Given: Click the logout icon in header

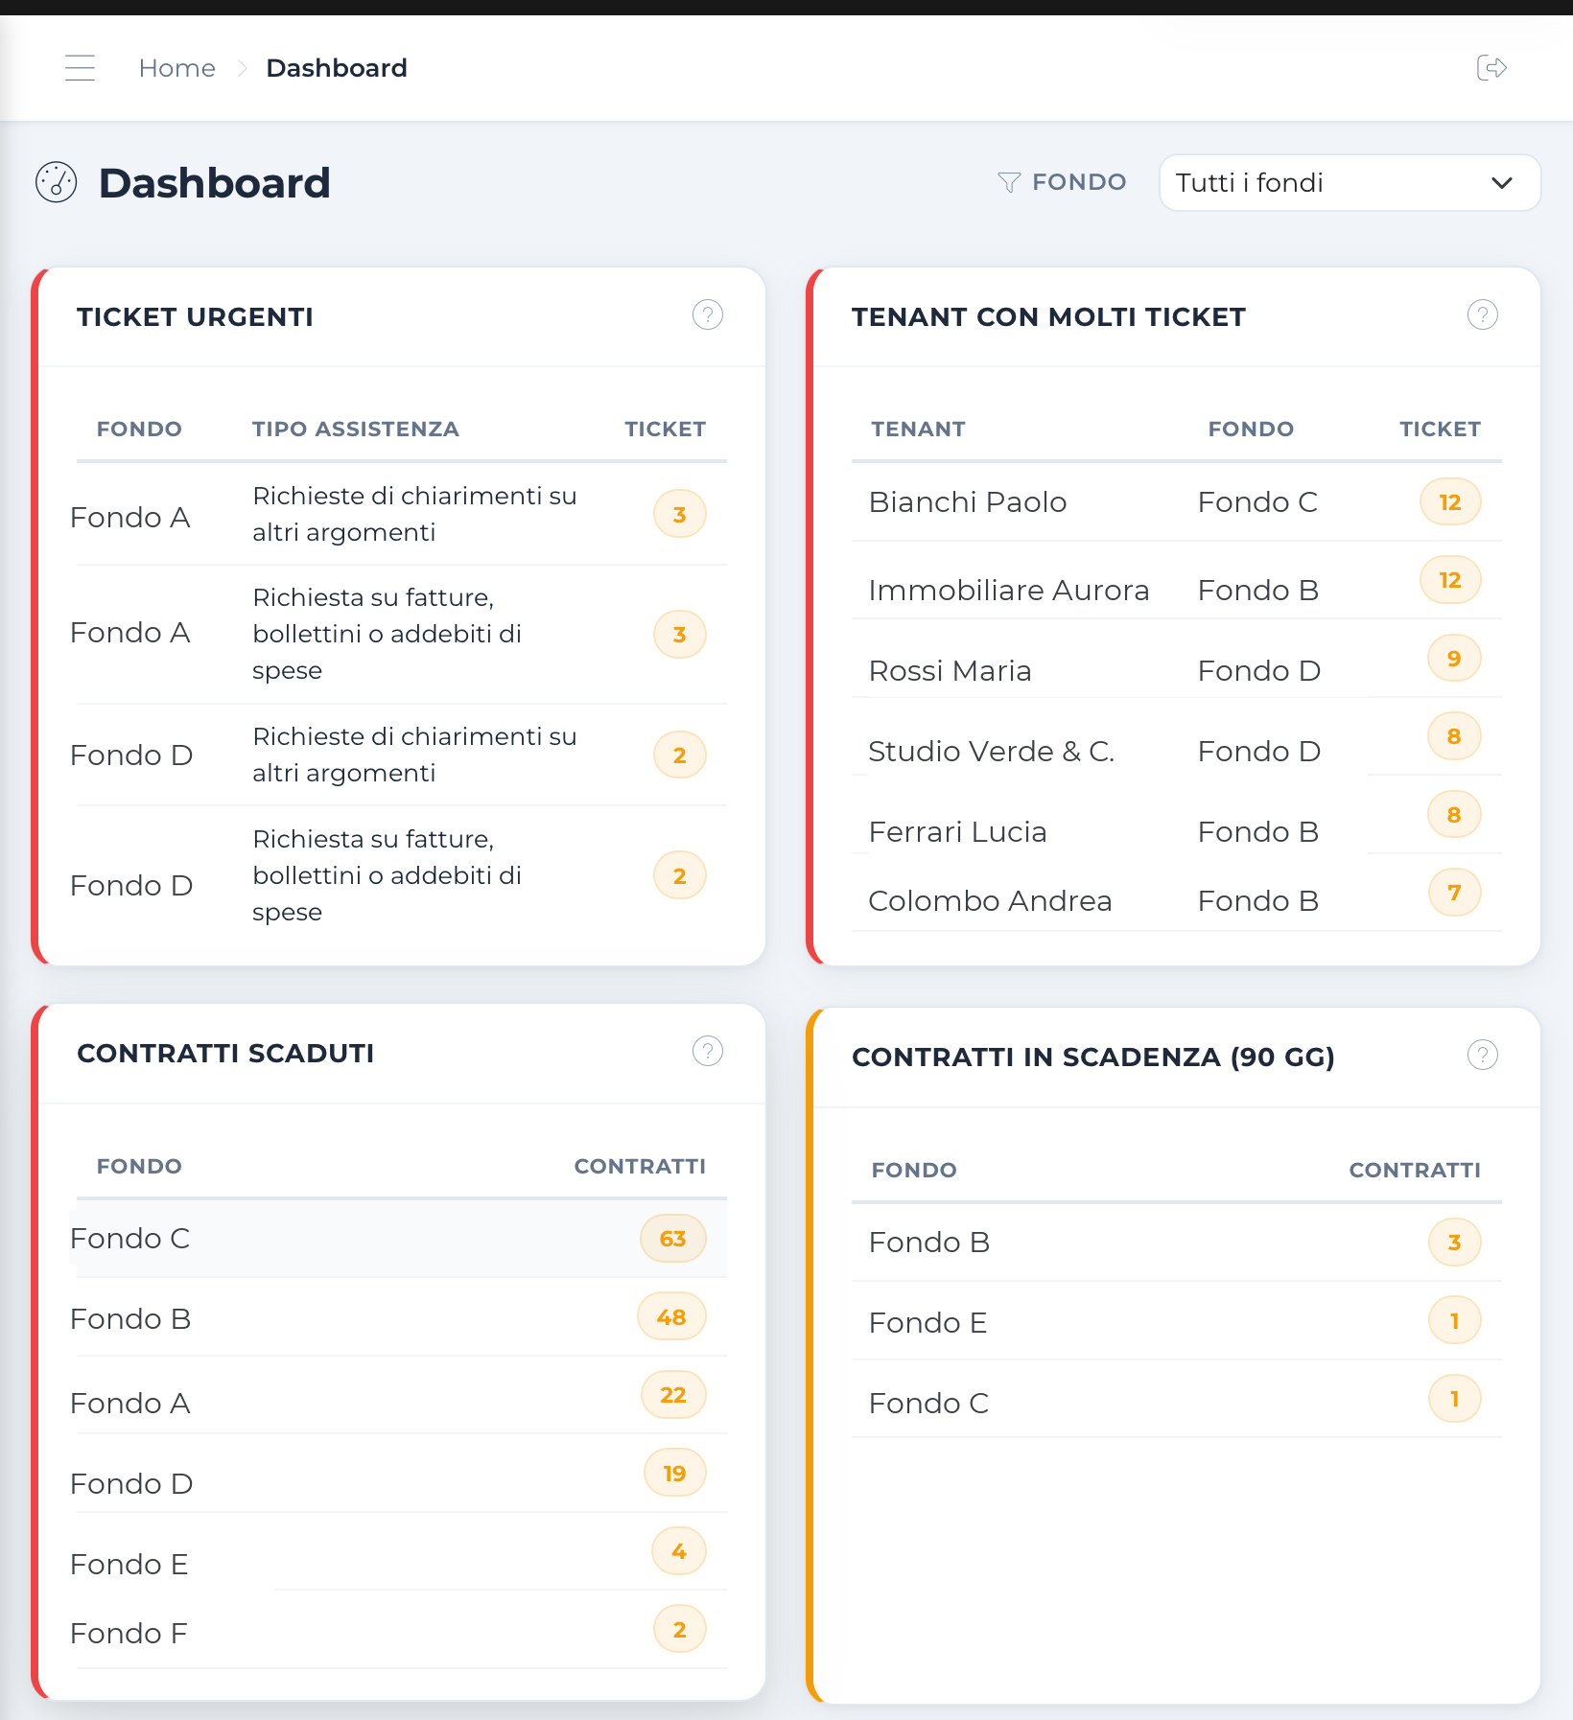Looking at the screenshot, I should 1491,68.
